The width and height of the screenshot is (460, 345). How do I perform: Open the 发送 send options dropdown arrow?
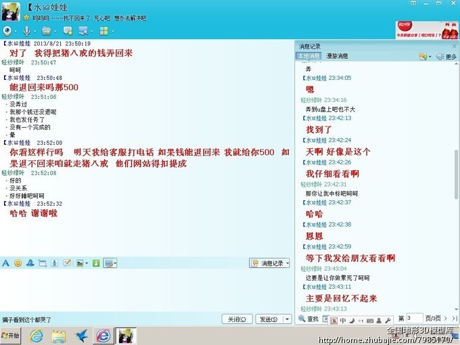point(287,319)
